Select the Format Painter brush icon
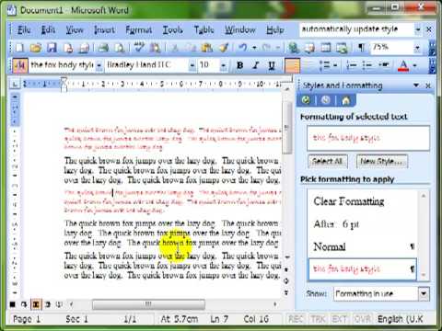442x331 pixels. pos(224,48)
